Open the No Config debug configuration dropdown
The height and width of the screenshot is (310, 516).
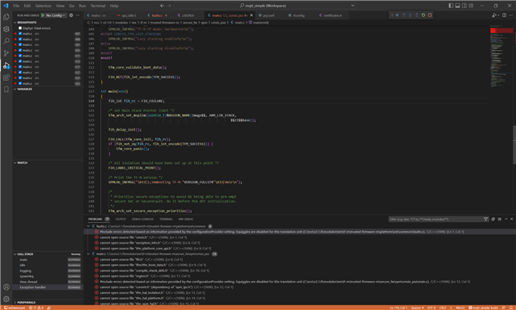[56, 15]
